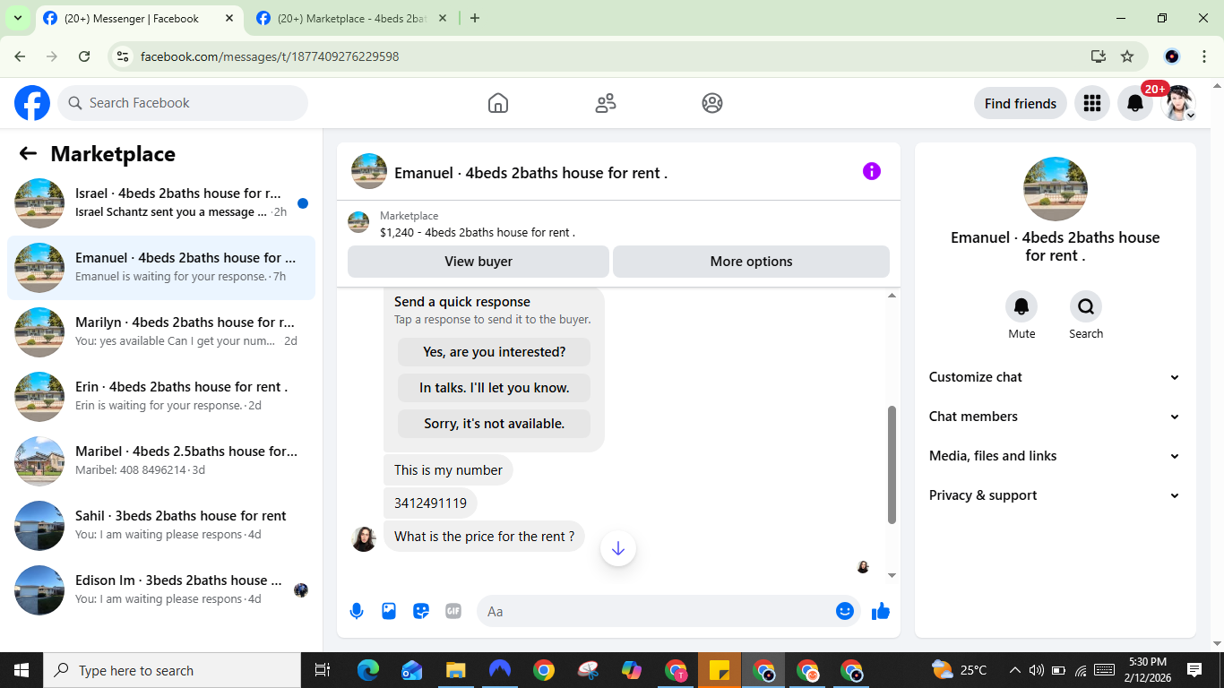Click the browser address bar URL

[x=270, y=56]
